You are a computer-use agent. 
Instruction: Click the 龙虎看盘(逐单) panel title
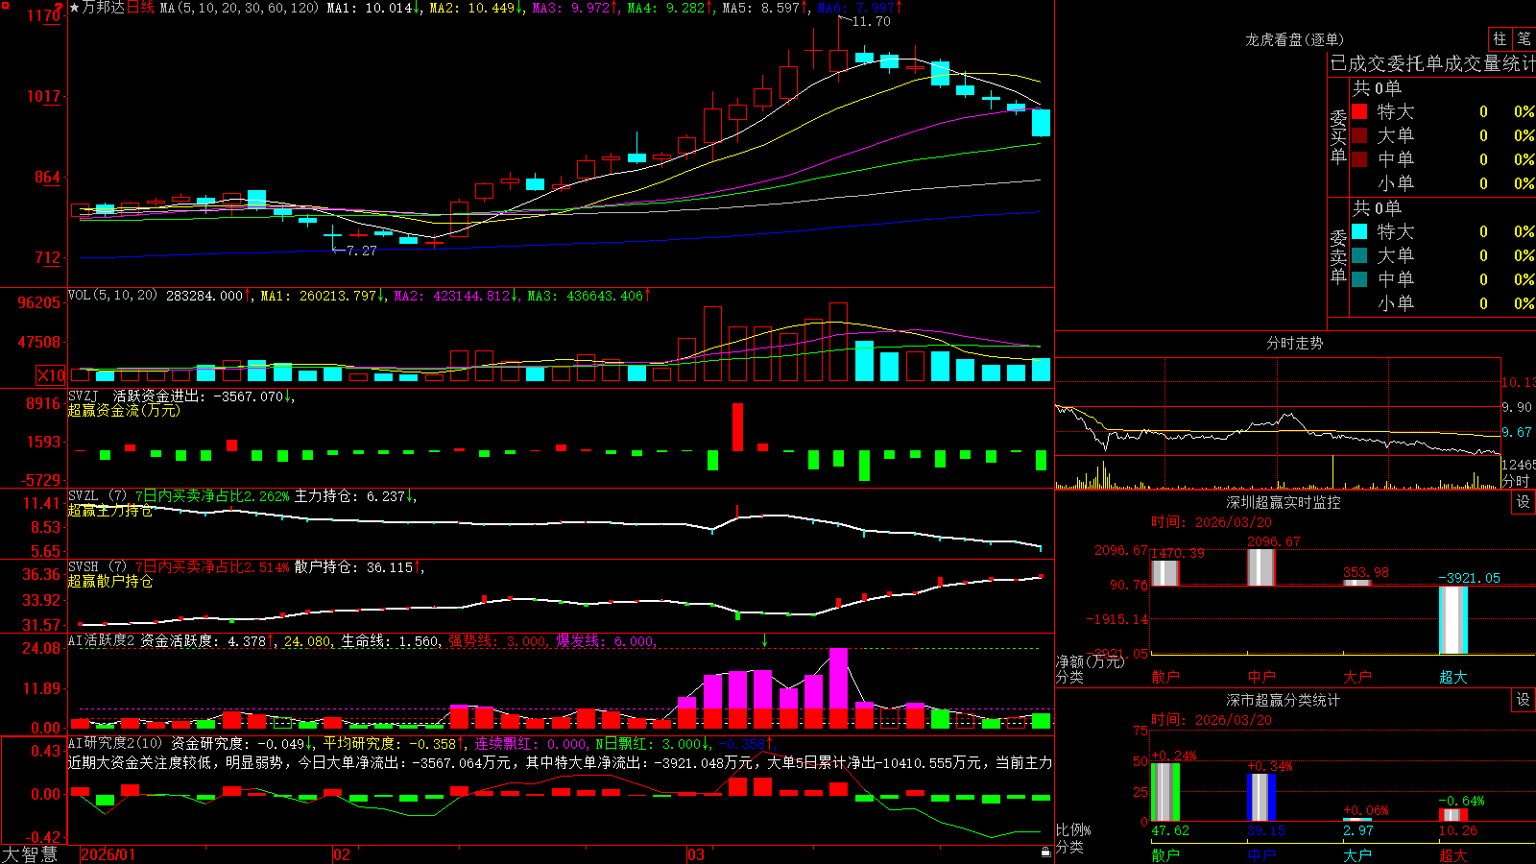(1294, 39)
